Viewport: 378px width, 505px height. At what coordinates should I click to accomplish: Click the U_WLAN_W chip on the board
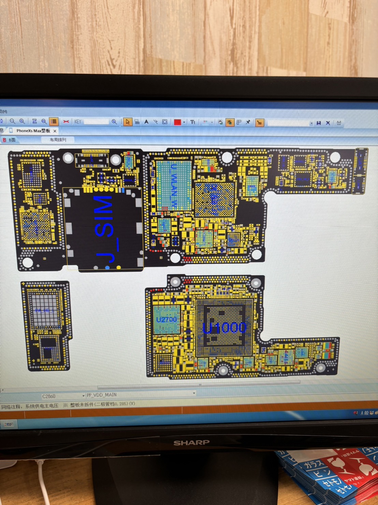tap(174, 186)
